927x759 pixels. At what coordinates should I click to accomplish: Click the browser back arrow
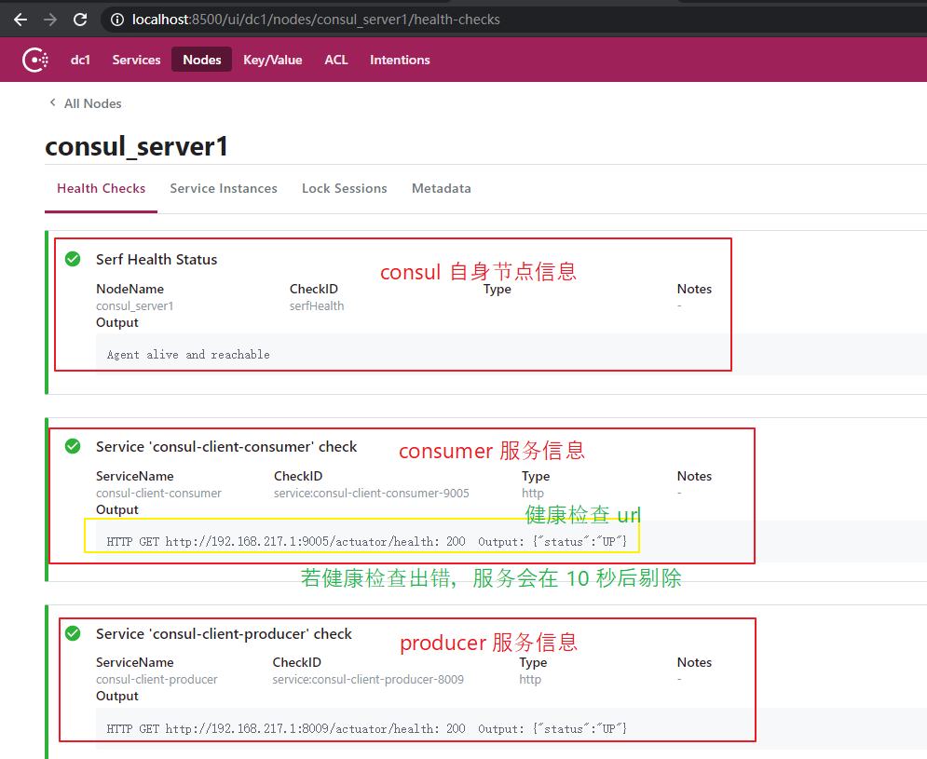(20, 20)
